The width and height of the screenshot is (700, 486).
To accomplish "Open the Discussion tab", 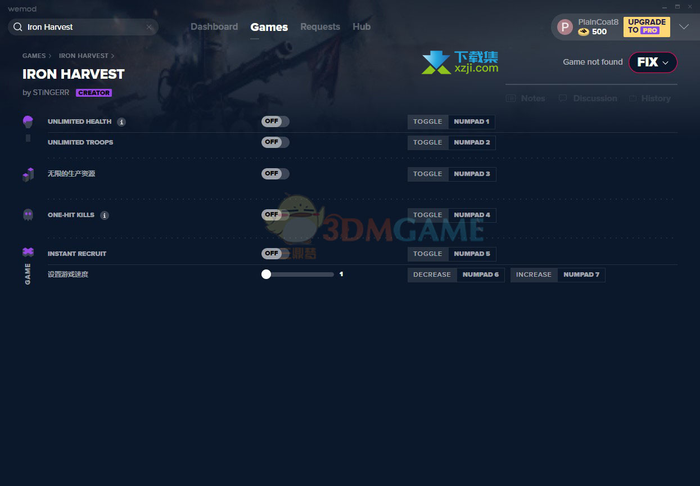I will tap(588, 98).
